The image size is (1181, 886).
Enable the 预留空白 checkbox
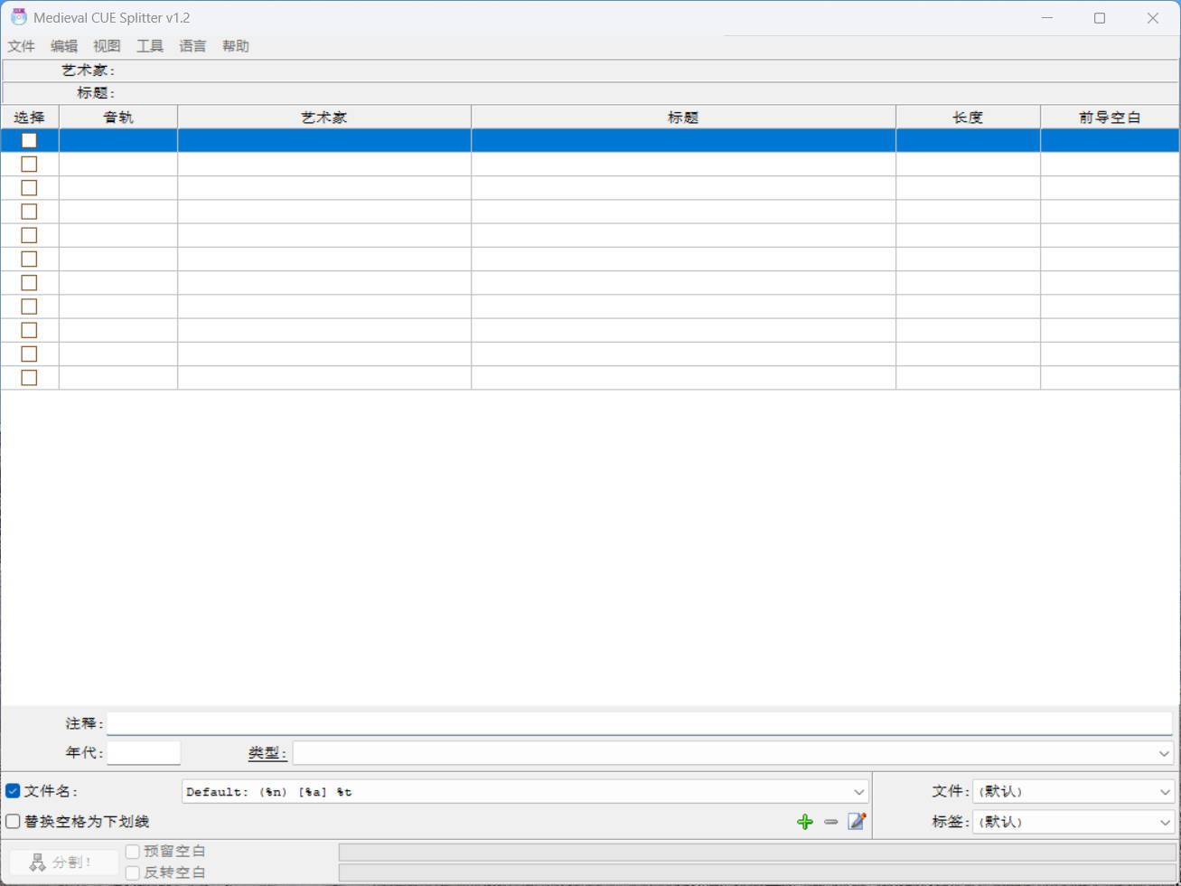click(x=132, y=851)
